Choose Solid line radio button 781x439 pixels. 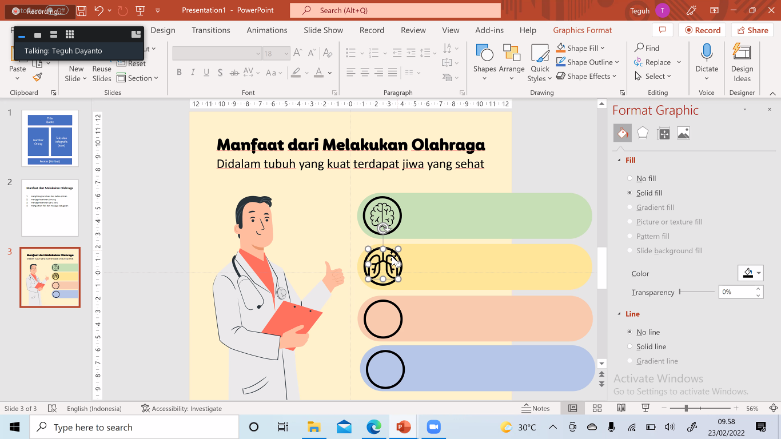pos(630,346)
